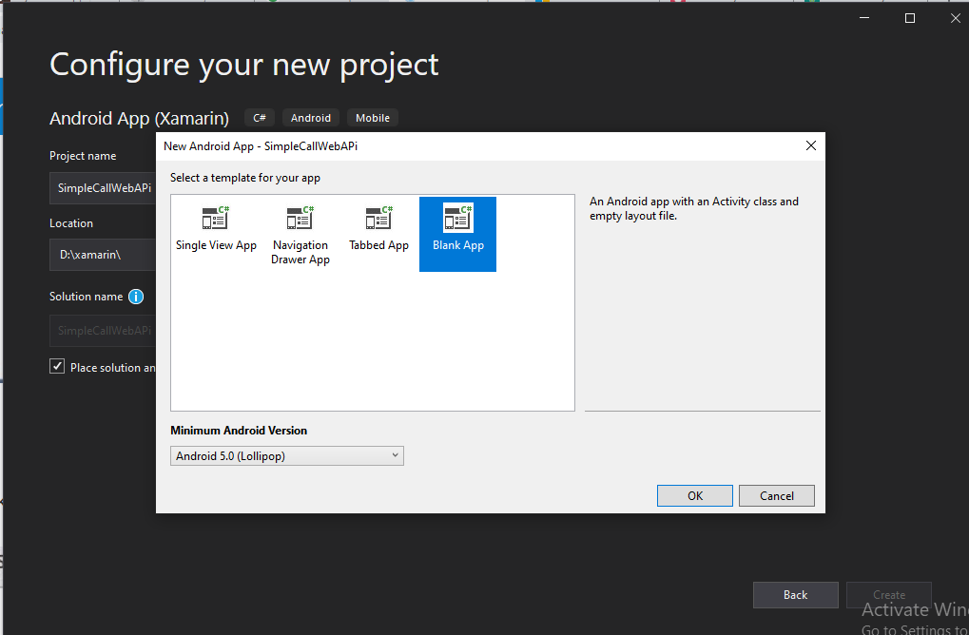Close the Configure your new project window
Viewport: 969px width, 635px height.
click(x=956, y=18)
